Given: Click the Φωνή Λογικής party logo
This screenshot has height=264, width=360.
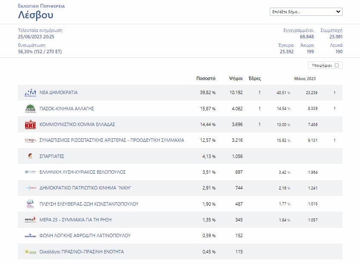Looking at the screenshot, I should (x=30, y=235).
